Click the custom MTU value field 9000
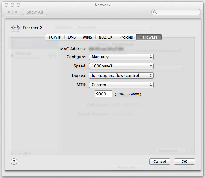 [103, 94]
